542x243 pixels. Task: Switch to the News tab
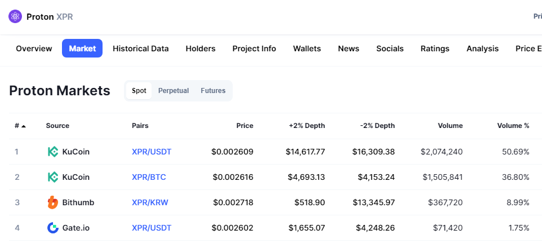[348, 48]
